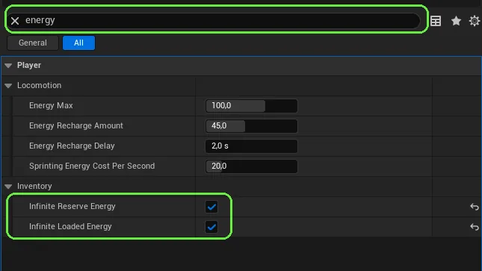Collapse the Inventory section
The height and width of the screenshot is (271, 482).
(x=8, y=187)
